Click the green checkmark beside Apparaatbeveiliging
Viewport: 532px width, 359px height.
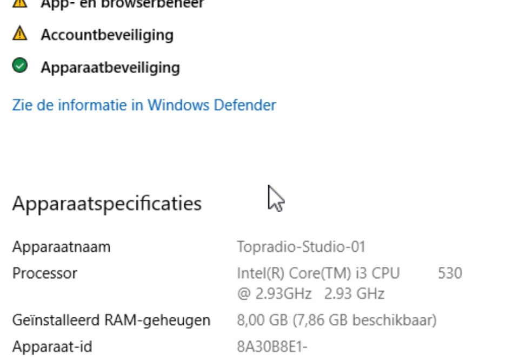19,67
